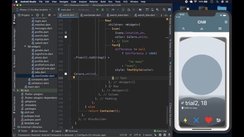This screenshot has height=137, width=244.
Task: Open Search Everywhere magnifier in toolbar
Action: pos(164,10)
